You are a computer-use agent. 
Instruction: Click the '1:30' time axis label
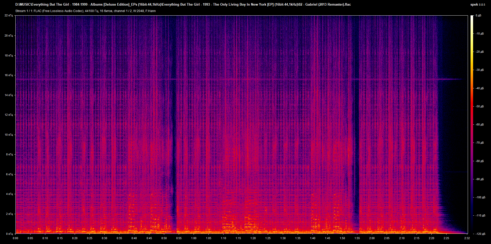tap(283, 238)
